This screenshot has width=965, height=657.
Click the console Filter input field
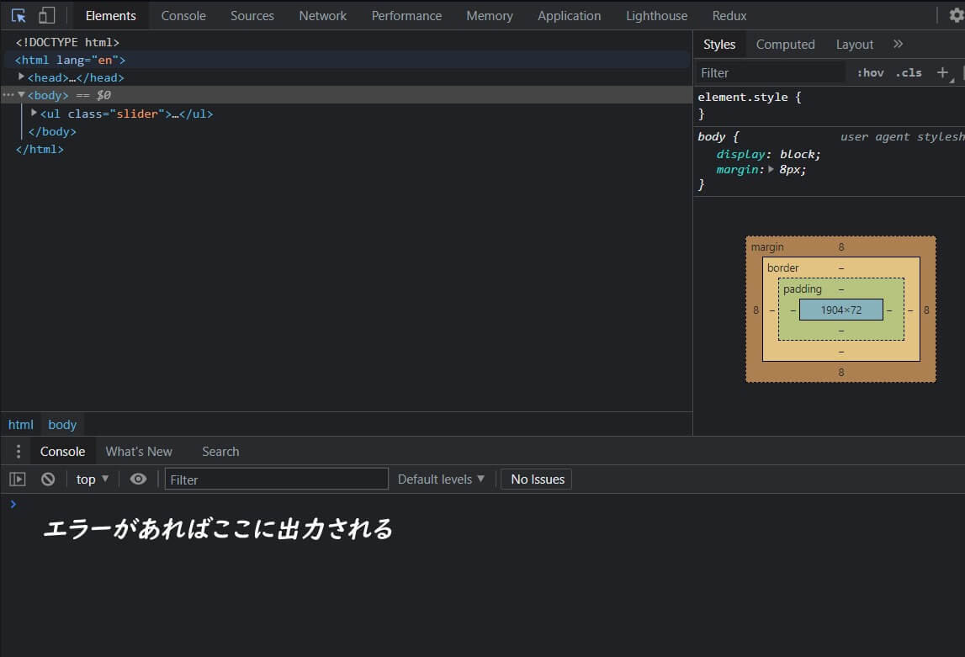(x=276, y=480)
